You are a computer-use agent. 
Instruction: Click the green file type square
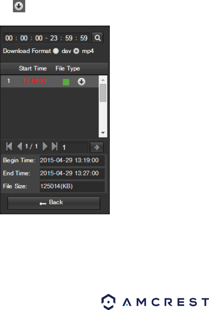66,82
